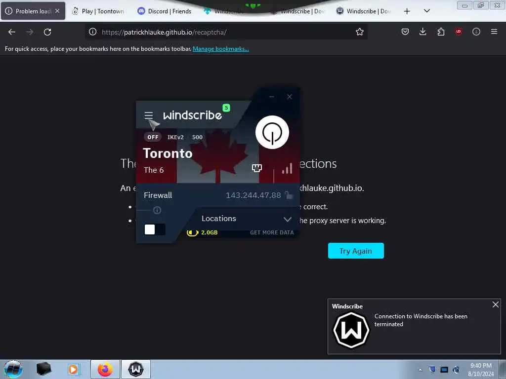The image size is (506, 379).
Task: Click the Try Again button
Action: 356,251
